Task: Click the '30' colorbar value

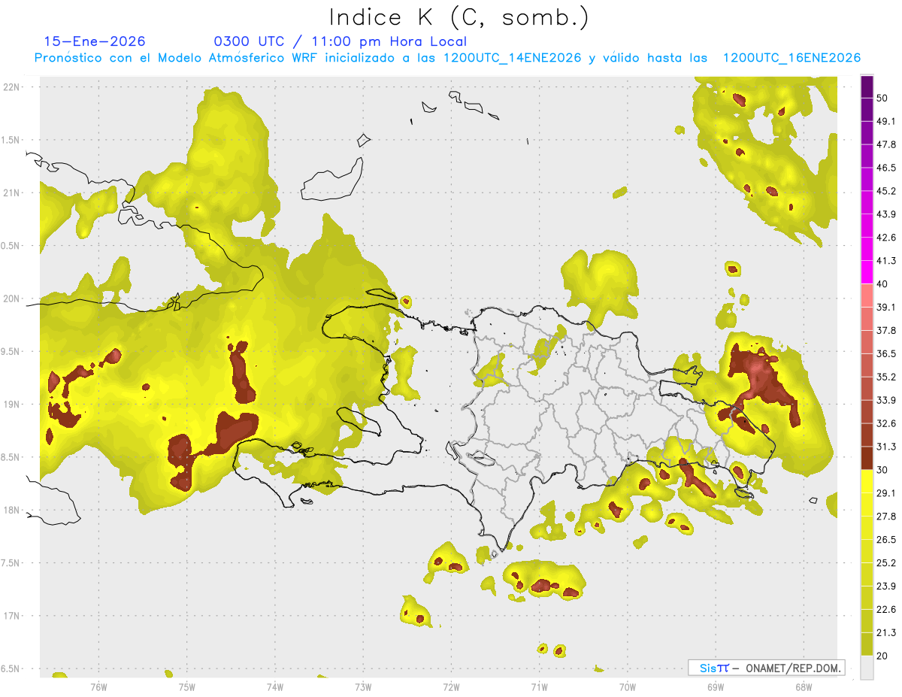Action: point(882,470)
